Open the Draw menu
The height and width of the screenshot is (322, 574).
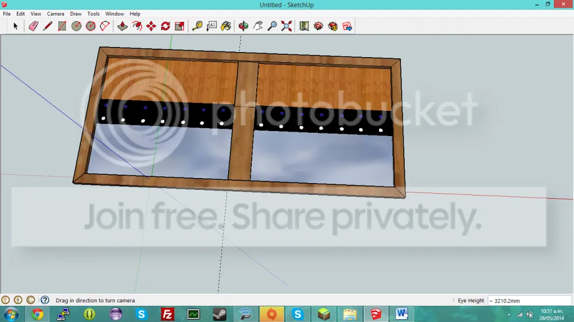point(76,13)
